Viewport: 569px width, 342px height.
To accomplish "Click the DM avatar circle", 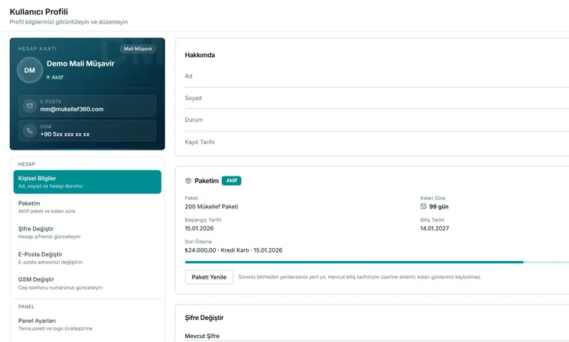I will tap(30, 70).
